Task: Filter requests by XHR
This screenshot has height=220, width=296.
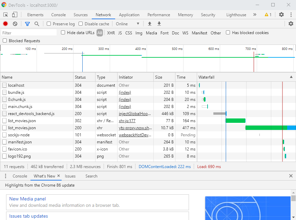Action: coord(111,33)
